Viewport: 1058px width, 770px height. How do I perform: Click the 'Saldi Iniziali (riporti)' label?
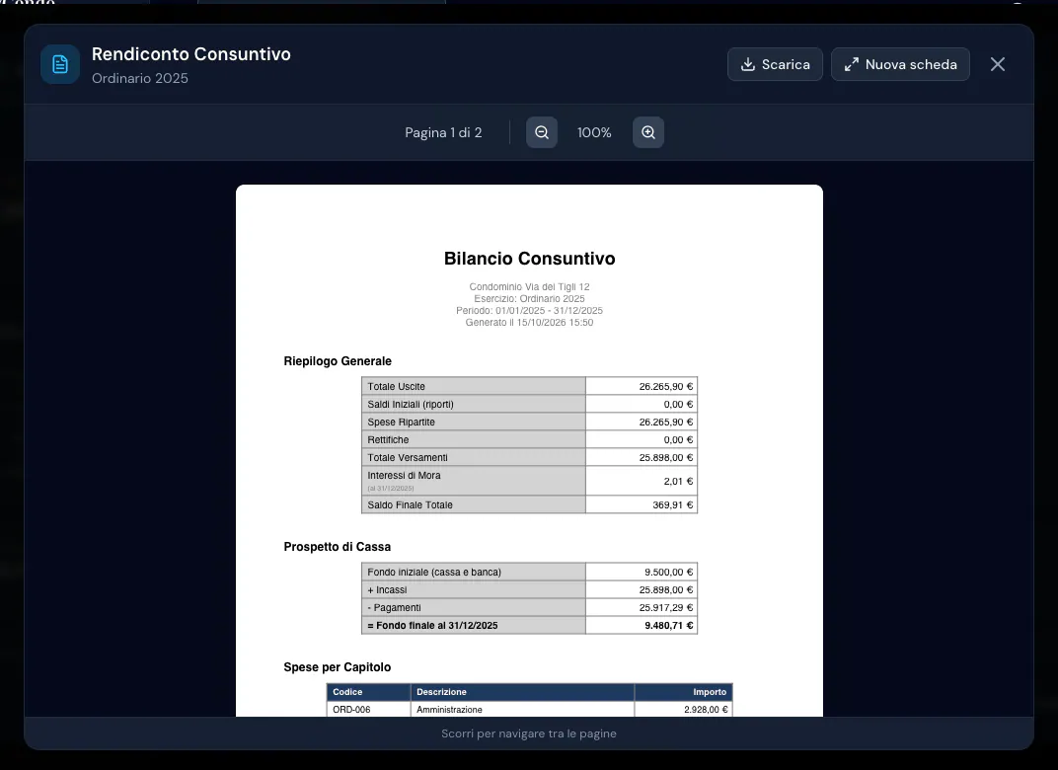point(411,404)
